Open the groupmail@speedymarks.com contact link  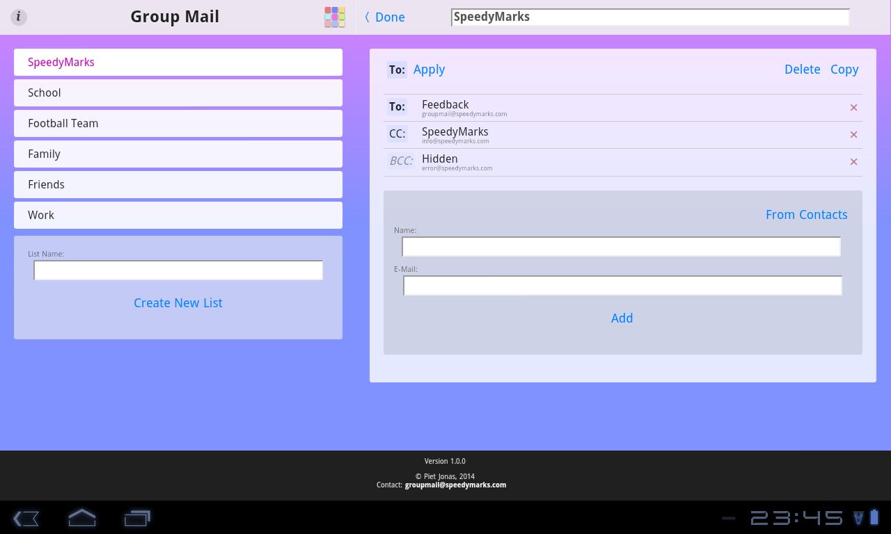click(x=455, y=485)
